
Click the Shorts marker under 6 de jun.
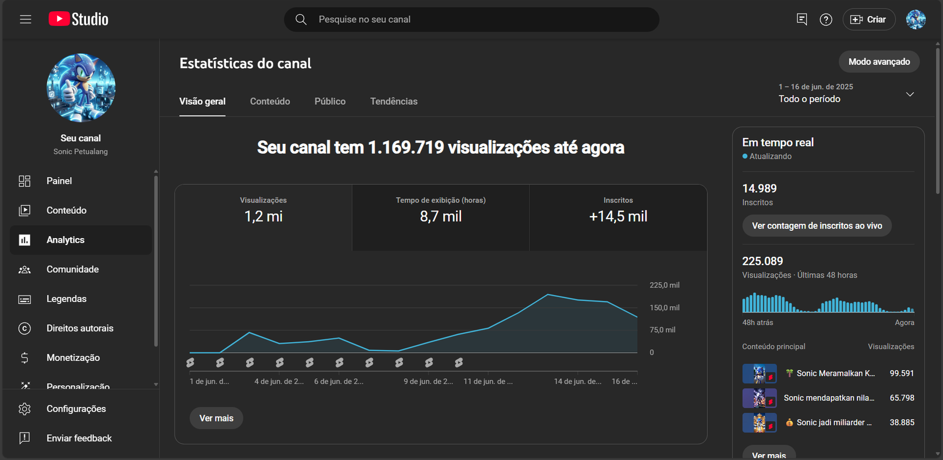pyautogui.click(x=339, y=362)
